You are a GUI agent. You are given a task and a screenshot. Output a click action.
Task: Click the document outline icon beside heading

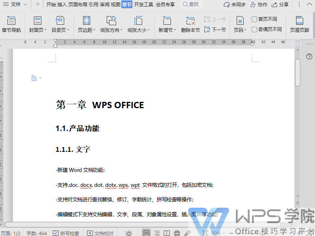34,78
